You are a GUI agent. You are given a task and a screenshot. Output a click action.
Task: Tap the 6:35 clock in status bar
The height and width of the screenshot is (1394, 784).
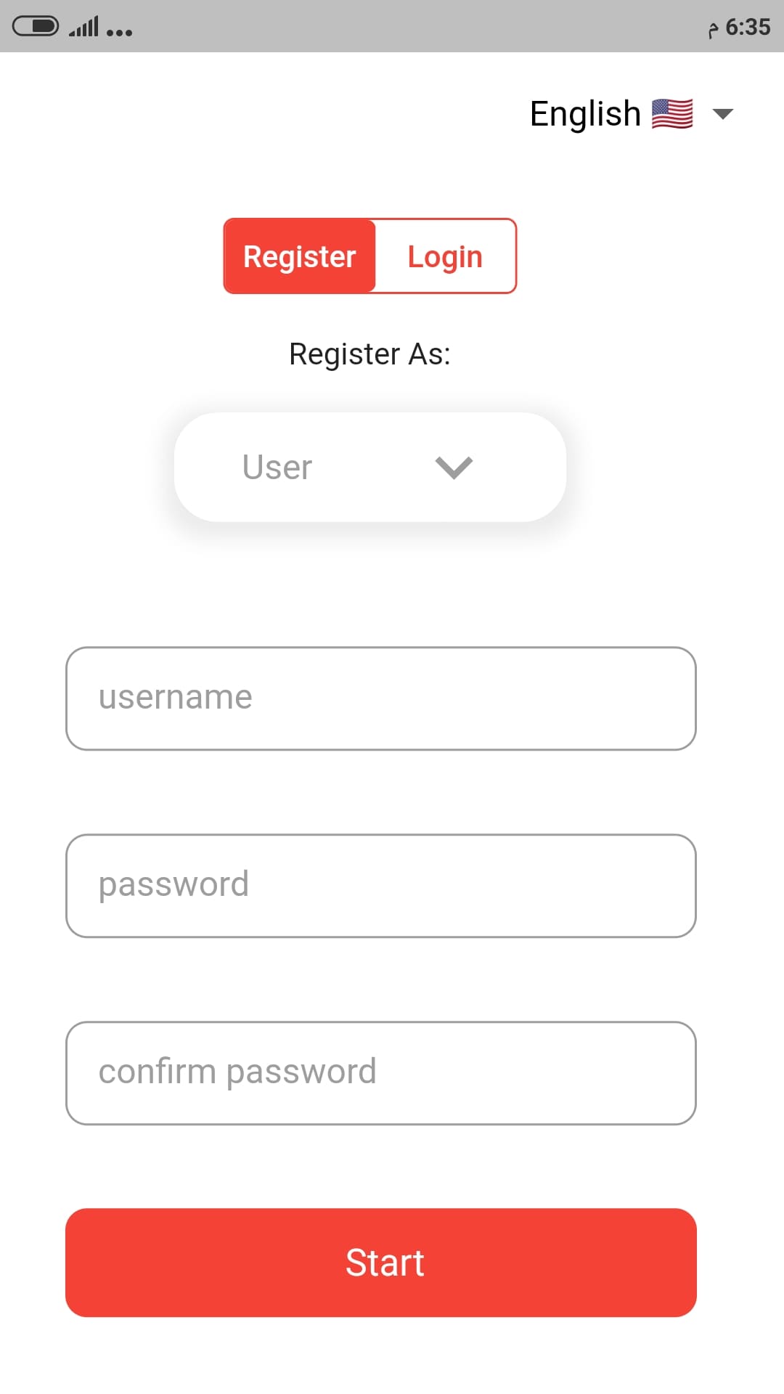click(x=748, y=28)
